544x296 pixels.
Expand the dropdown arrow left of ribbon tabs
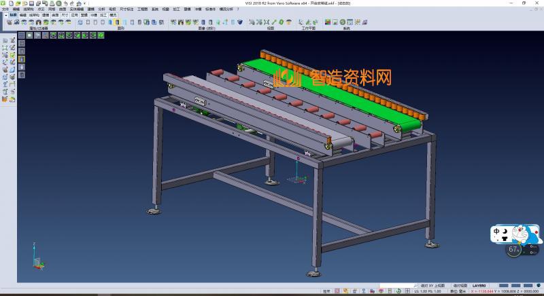5,14
